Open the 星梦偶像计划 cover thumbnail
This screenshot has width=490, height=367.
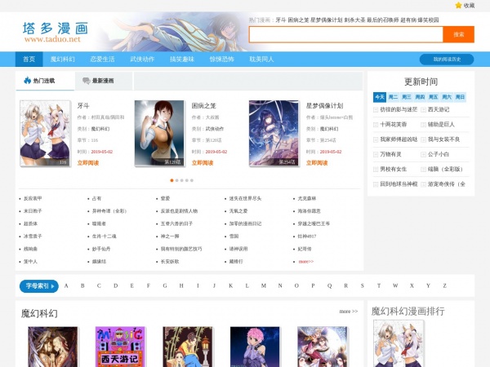[274, 133]
